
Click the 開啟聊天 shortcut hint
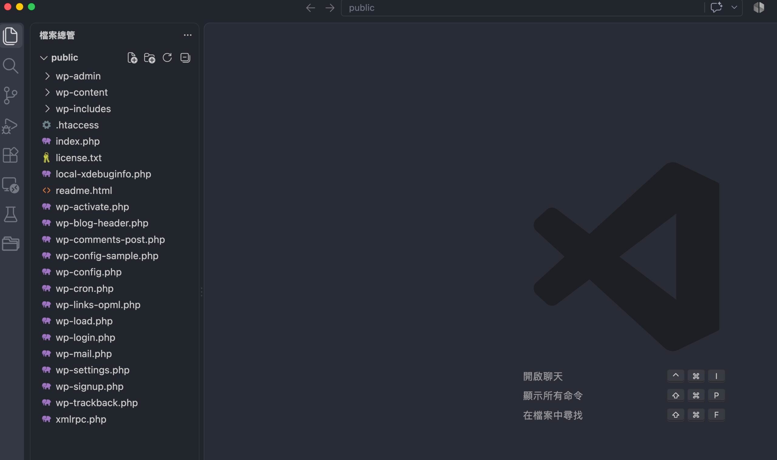tap(543, 376)
